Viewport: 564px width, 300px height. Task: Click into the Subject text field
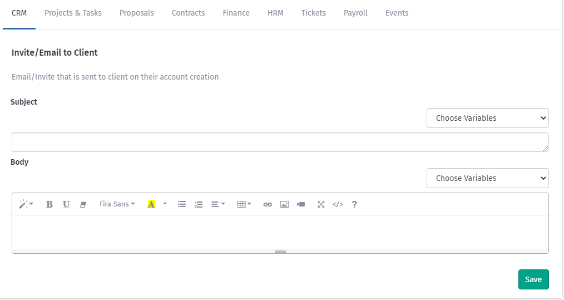[280, 142]
